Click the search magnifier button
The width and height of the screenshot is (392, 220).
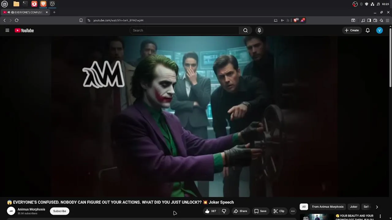click(245, 30)
